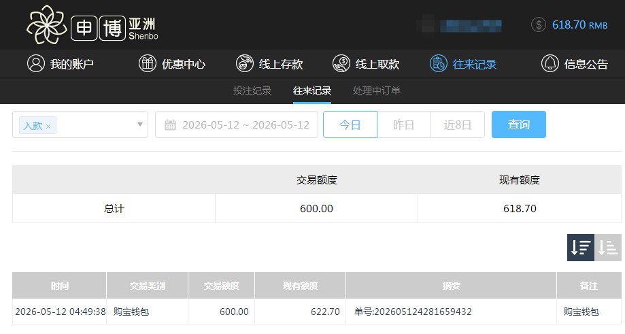Select the 近8日 date range
The height and width of the screenshot is (334, 625).
458,124
